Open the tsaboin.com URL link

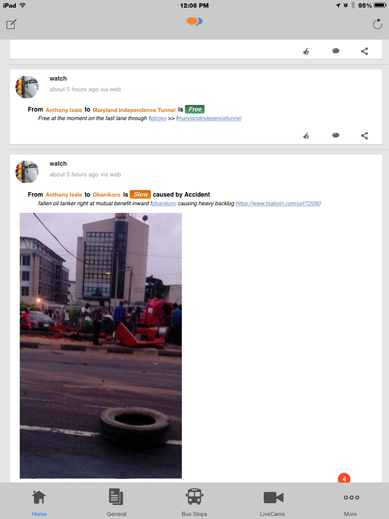[278, 204]
